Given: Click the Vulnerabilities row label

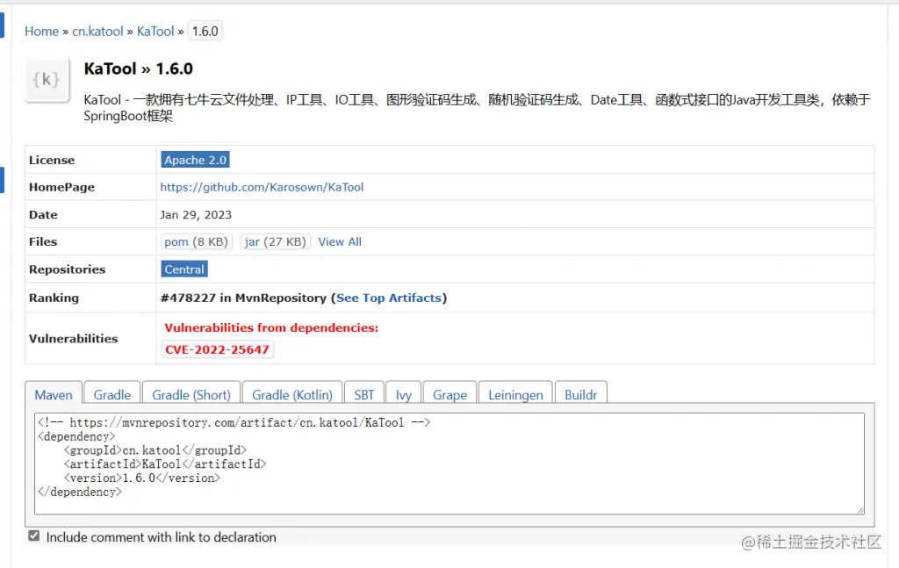Looking at the screenshot, I should (x=74, y=339).
